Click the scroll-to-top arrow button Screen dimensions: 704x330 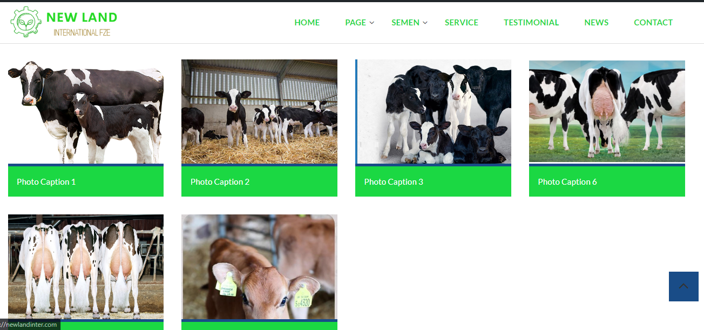(x=683, y=286)
